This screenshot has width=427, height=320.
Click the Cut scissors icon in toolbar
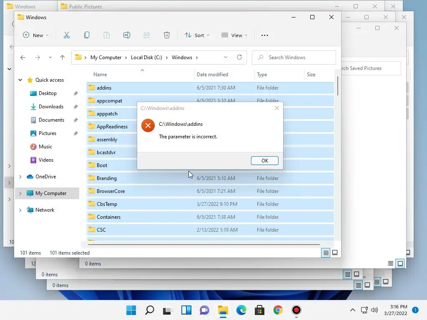[66, 35]
